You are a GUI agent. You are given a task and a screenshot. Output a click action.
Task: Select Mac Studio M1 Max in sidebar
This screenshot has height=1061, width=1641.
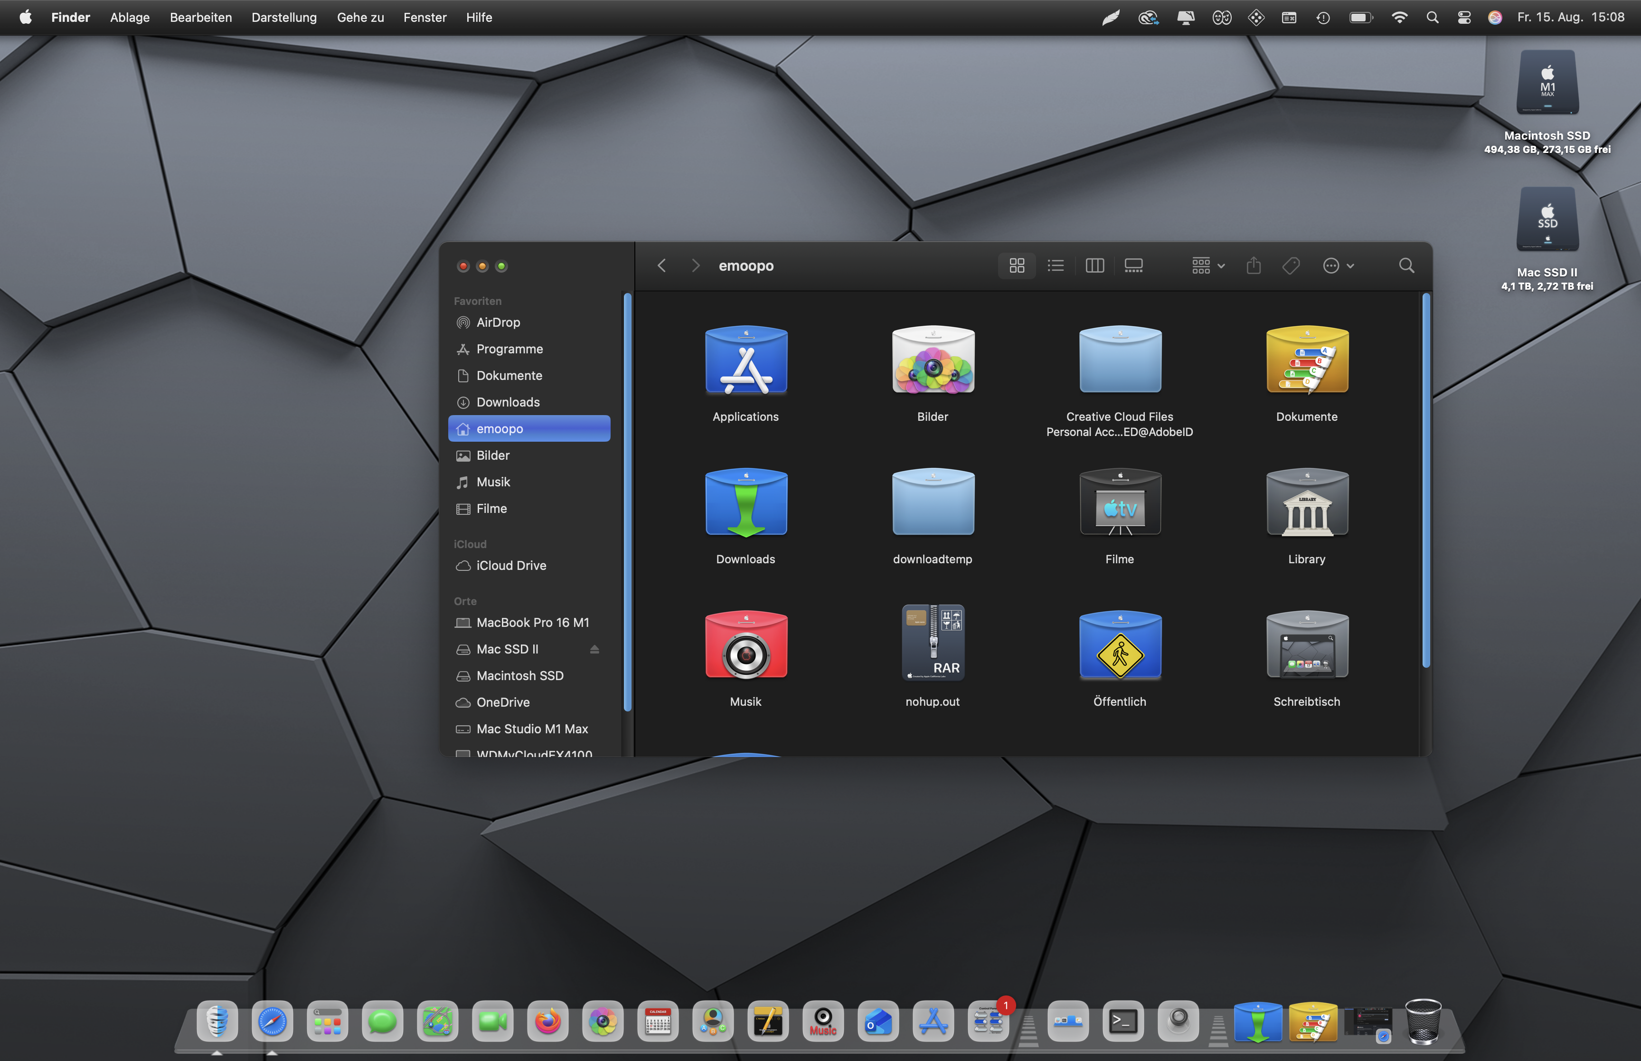tap(529, 729)
